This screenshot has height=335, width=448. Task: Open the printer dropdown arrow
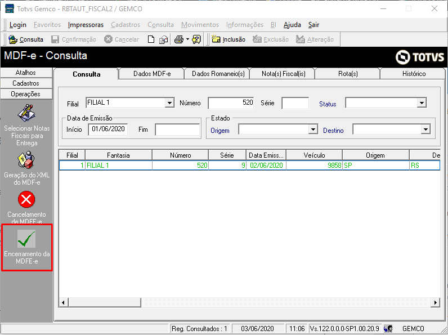pos(187,39)
